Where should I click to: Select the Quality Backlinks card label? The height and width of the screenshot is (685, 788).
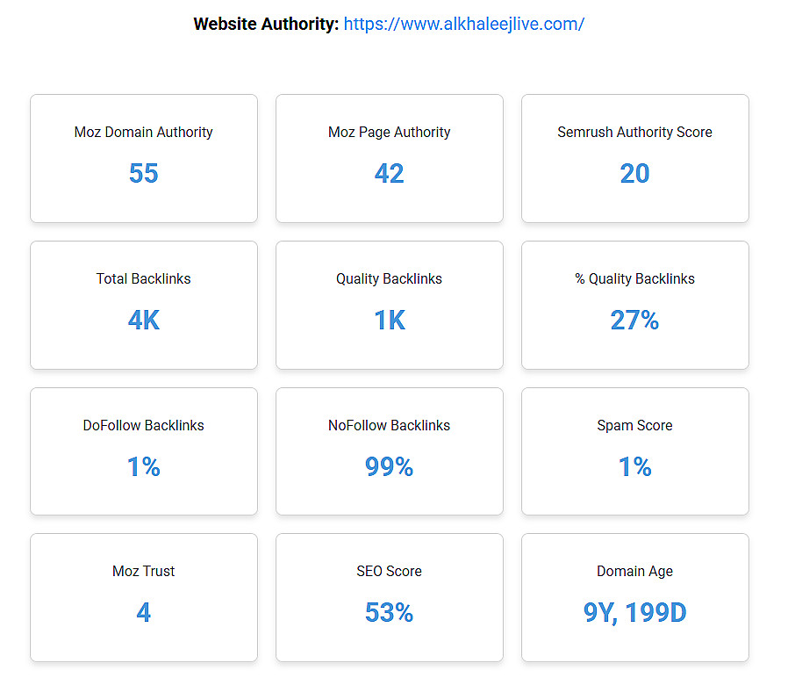[389, 279]
